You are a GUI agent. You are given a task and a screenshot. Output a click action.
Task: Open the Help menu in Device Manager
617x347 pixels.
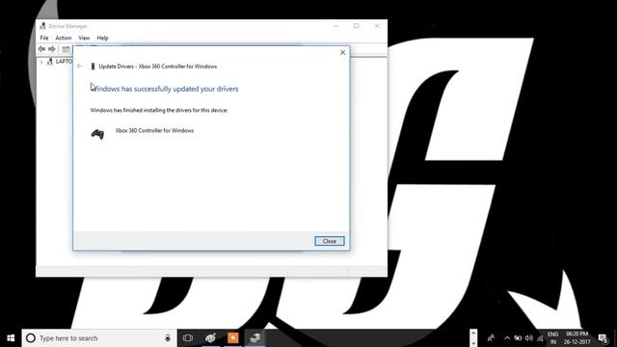click(x=102, y=38)
